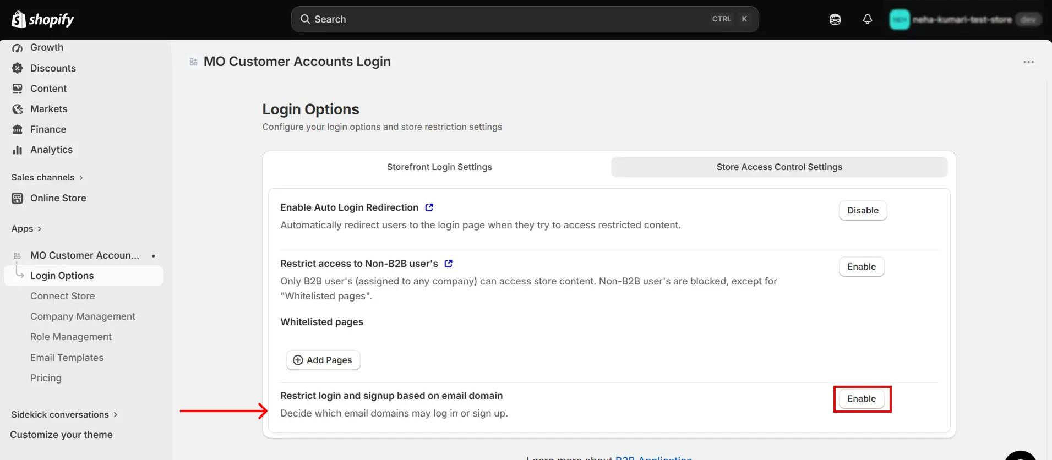Expand the Apps section

tap(26, 228)
